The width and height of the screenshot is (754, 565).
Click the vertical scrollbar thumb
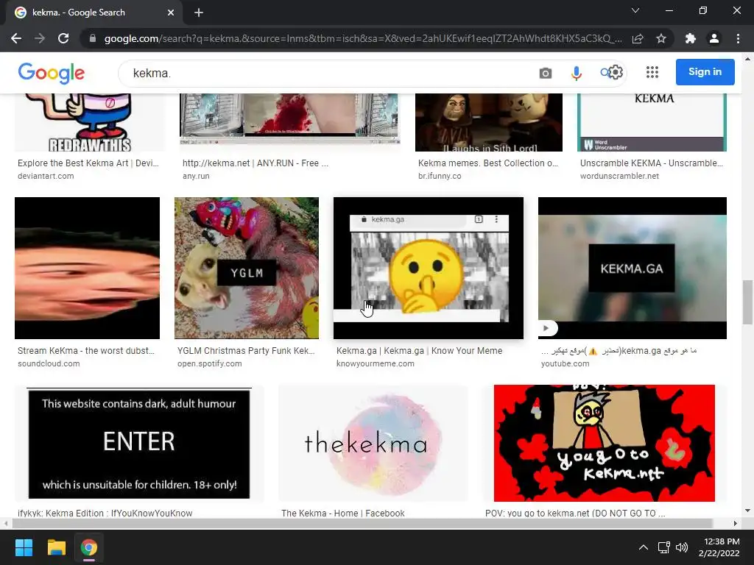pyautogui.click(x=748, y=302)
